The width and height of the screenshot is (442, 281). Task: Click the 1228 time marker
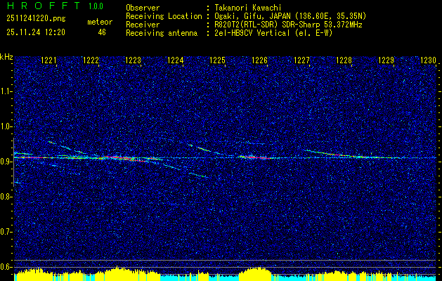pyautogui.click(x=344, y=60)
